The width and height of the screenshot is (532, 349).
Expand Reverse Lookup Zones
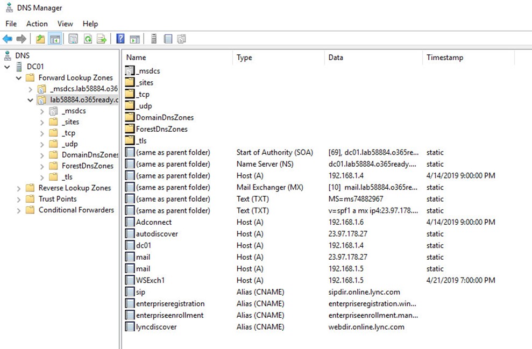pyautogui.click(x=19, y=188)
